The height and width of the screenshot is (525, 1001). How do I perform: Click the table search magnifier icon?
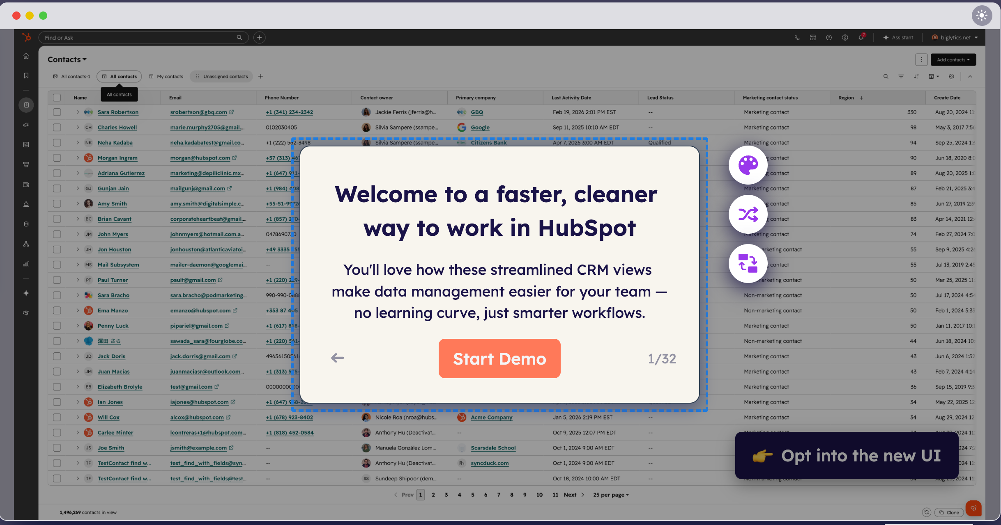tap(886, 76)
